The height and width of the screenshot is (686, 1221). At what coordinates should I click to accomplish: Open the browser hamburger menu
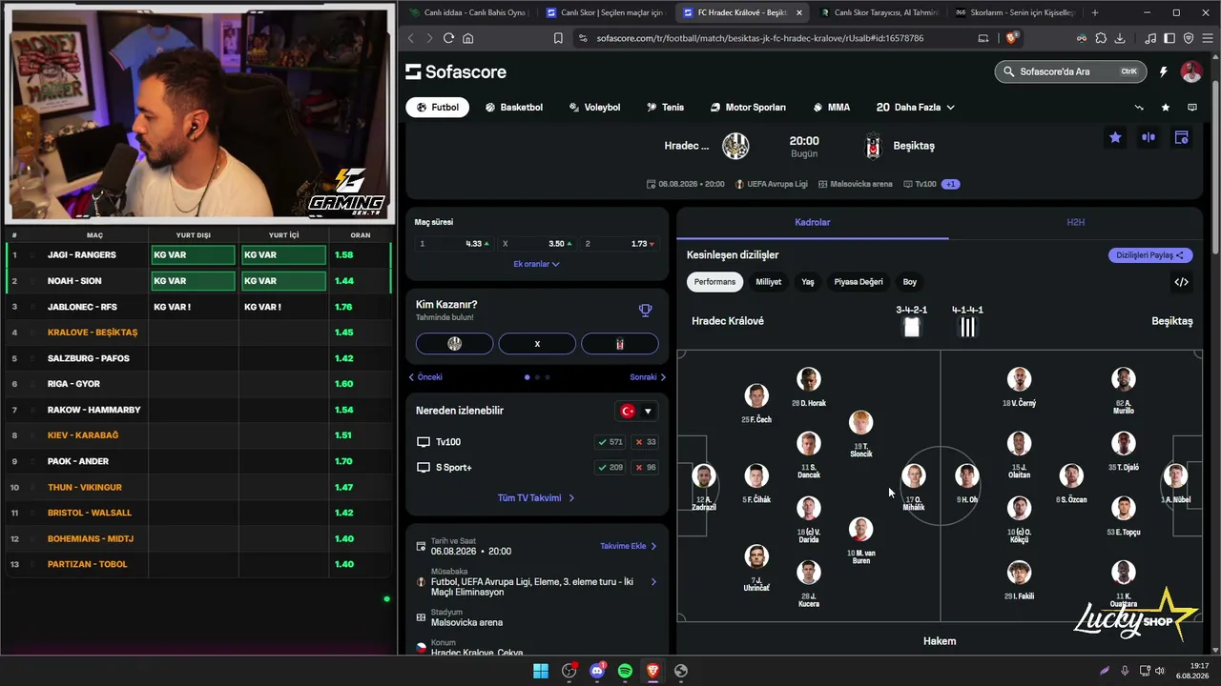(x=1206, y=38)
